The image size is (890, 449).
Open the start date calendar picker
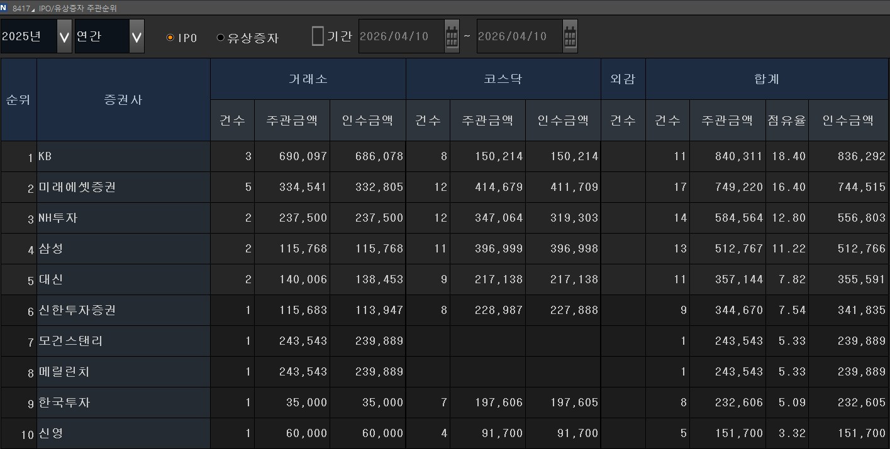(x=452, y=37)
